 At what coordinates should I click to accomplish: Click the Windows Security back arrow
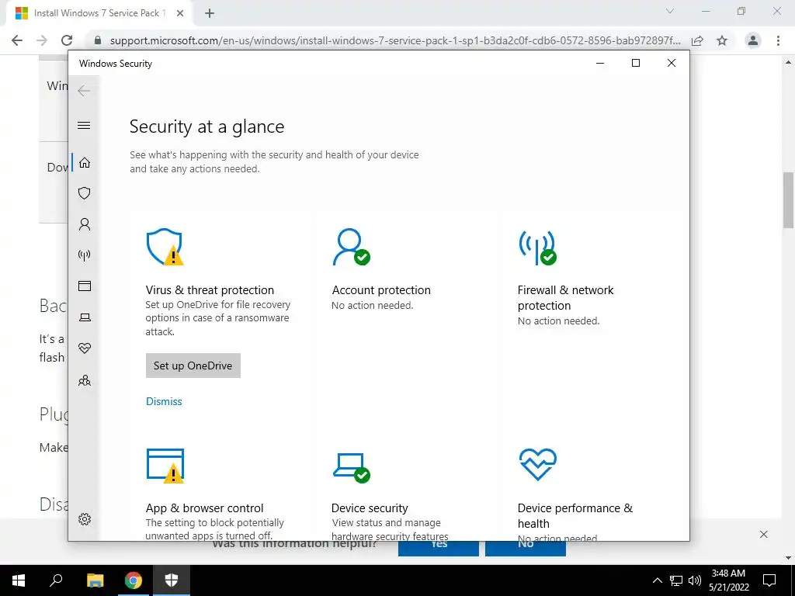click(x=84, y=91)
